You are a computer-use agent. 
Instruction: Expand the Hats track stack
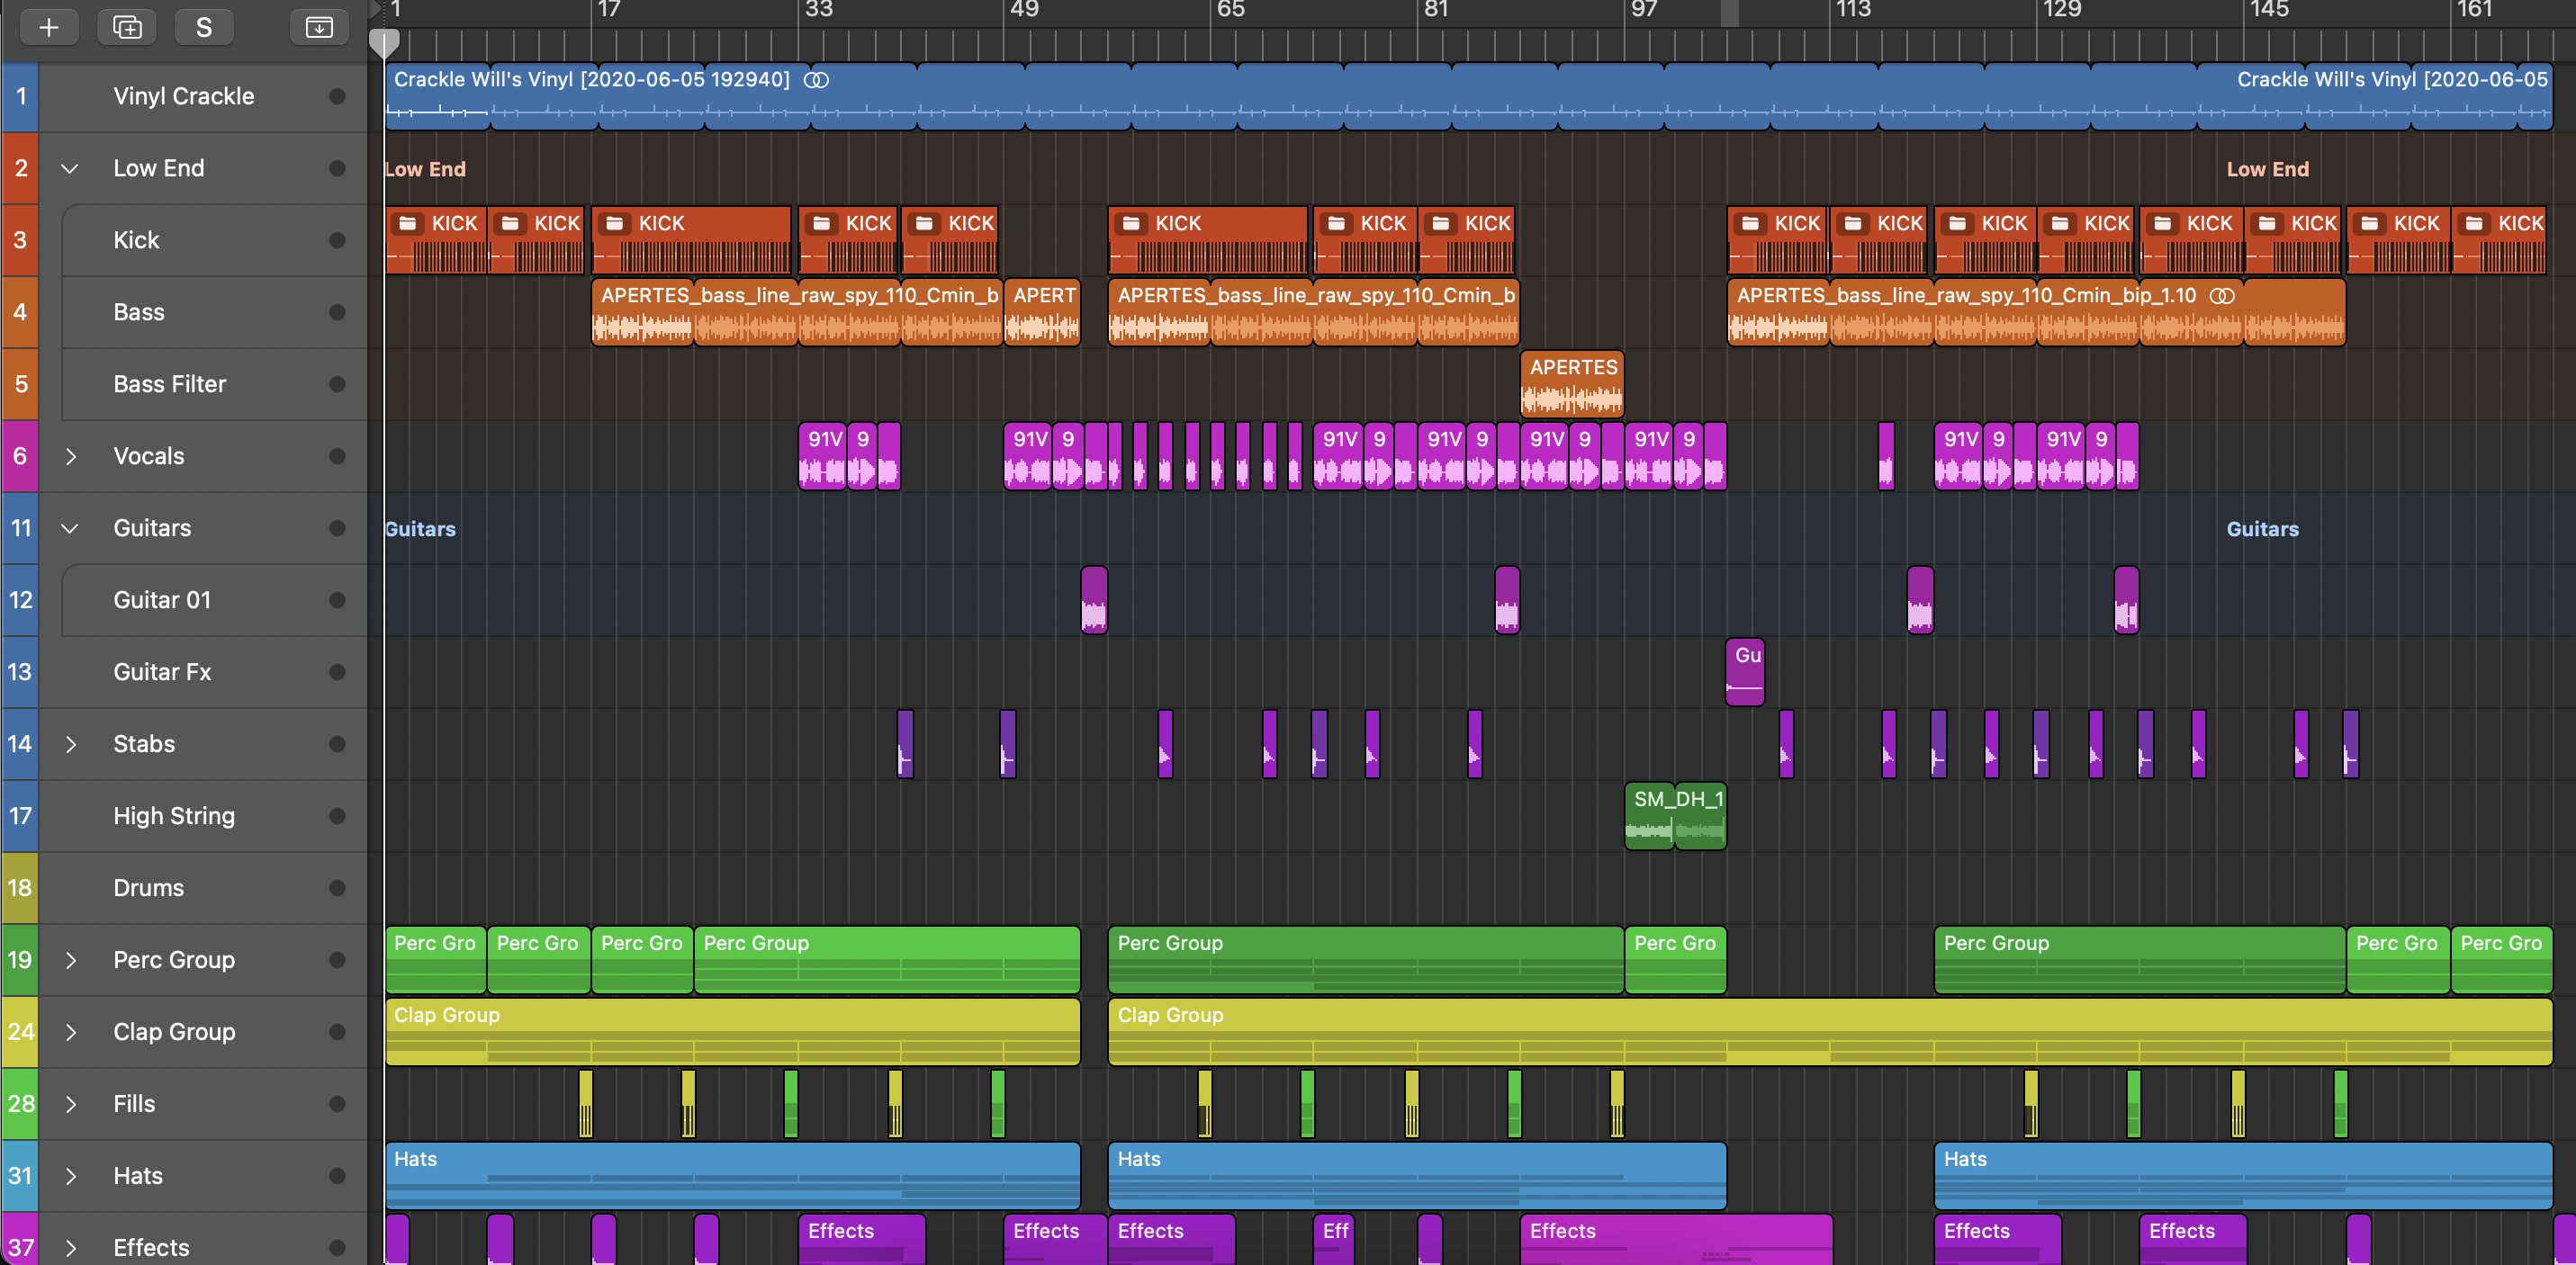[x=70, y=1176]
